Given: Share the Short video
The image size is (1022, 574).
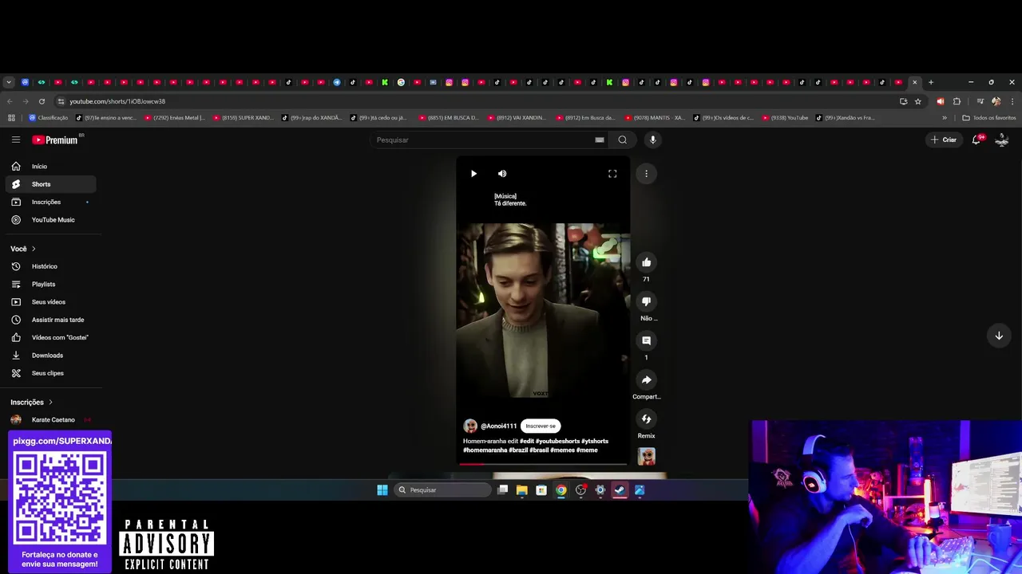Looking at the screenshot, I should click(x=646, y=379).
